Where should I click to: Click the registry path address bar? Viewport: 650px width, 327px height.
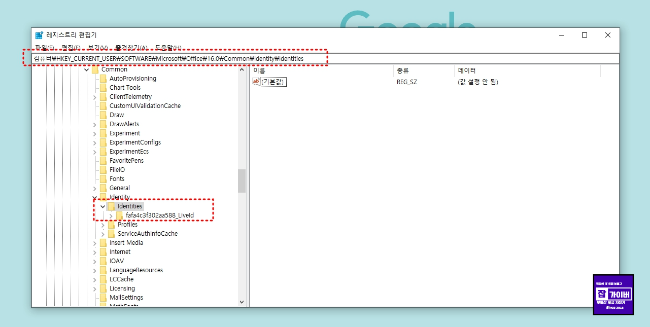tap(325, 59)
